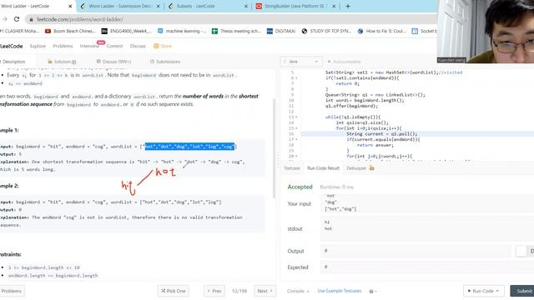The width and height of the screenshot is (534, 300).
Task: Open the help question mark dropdown
Action: 373,292
